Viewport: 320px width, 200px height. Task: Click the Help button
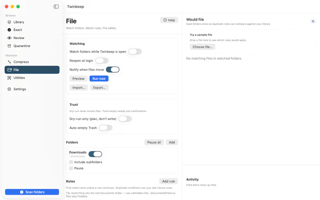click(x=169, y=20)
